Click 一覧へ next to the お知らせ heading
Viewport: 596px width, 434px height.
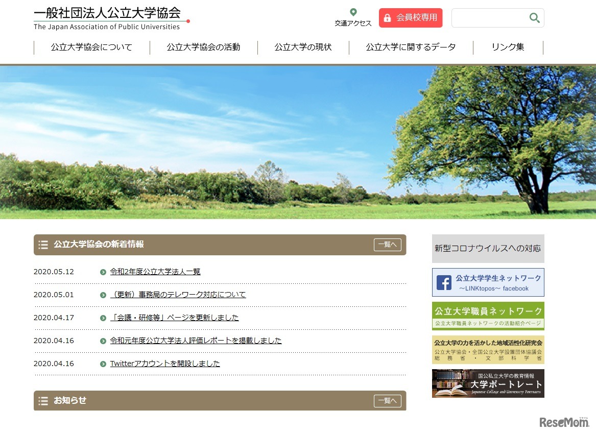(x=387, y=401)
